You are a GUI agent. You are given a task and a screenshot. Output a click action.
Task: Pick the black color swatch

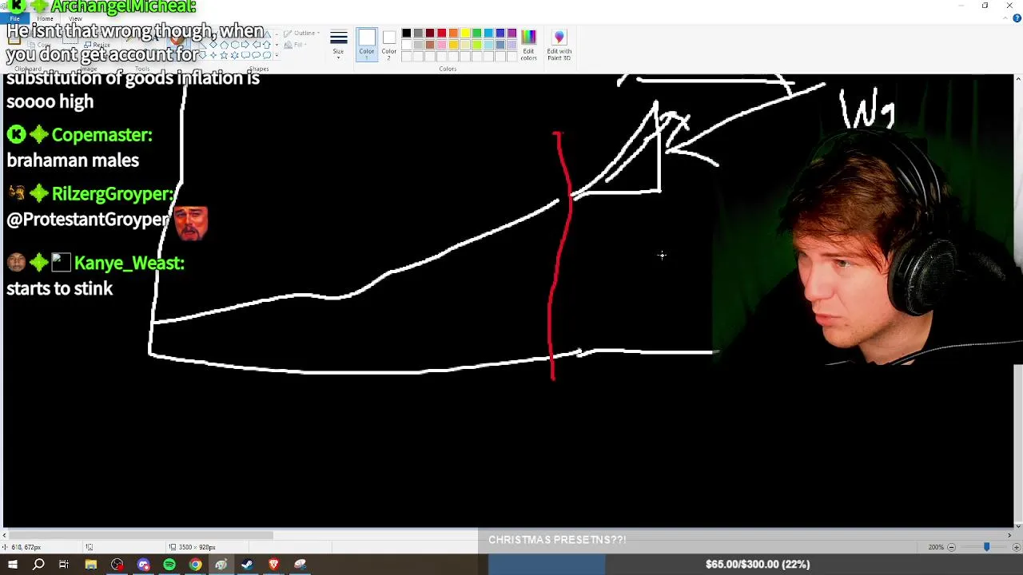point(406,33)
